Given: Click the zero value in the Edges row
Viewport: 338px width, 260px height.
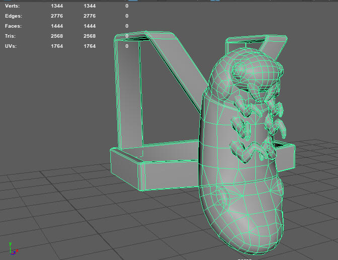Looking at the screenshot, I should 127,16.
